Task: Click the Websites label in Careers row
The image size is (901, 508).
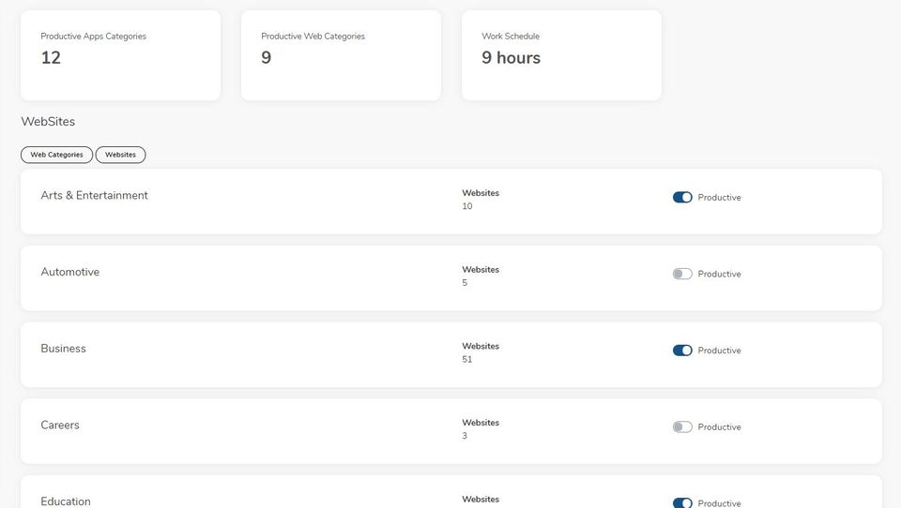Action: 481,423
